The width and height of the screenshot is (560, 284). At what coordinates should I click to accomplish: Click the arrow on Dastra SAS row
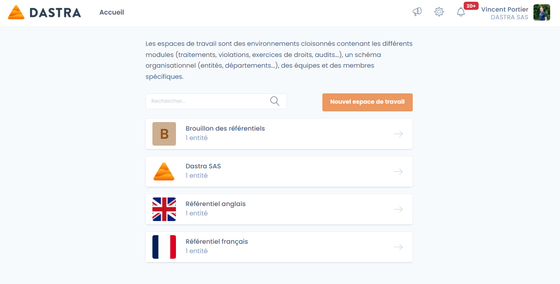pyautogui.click(x=398, y=171)
